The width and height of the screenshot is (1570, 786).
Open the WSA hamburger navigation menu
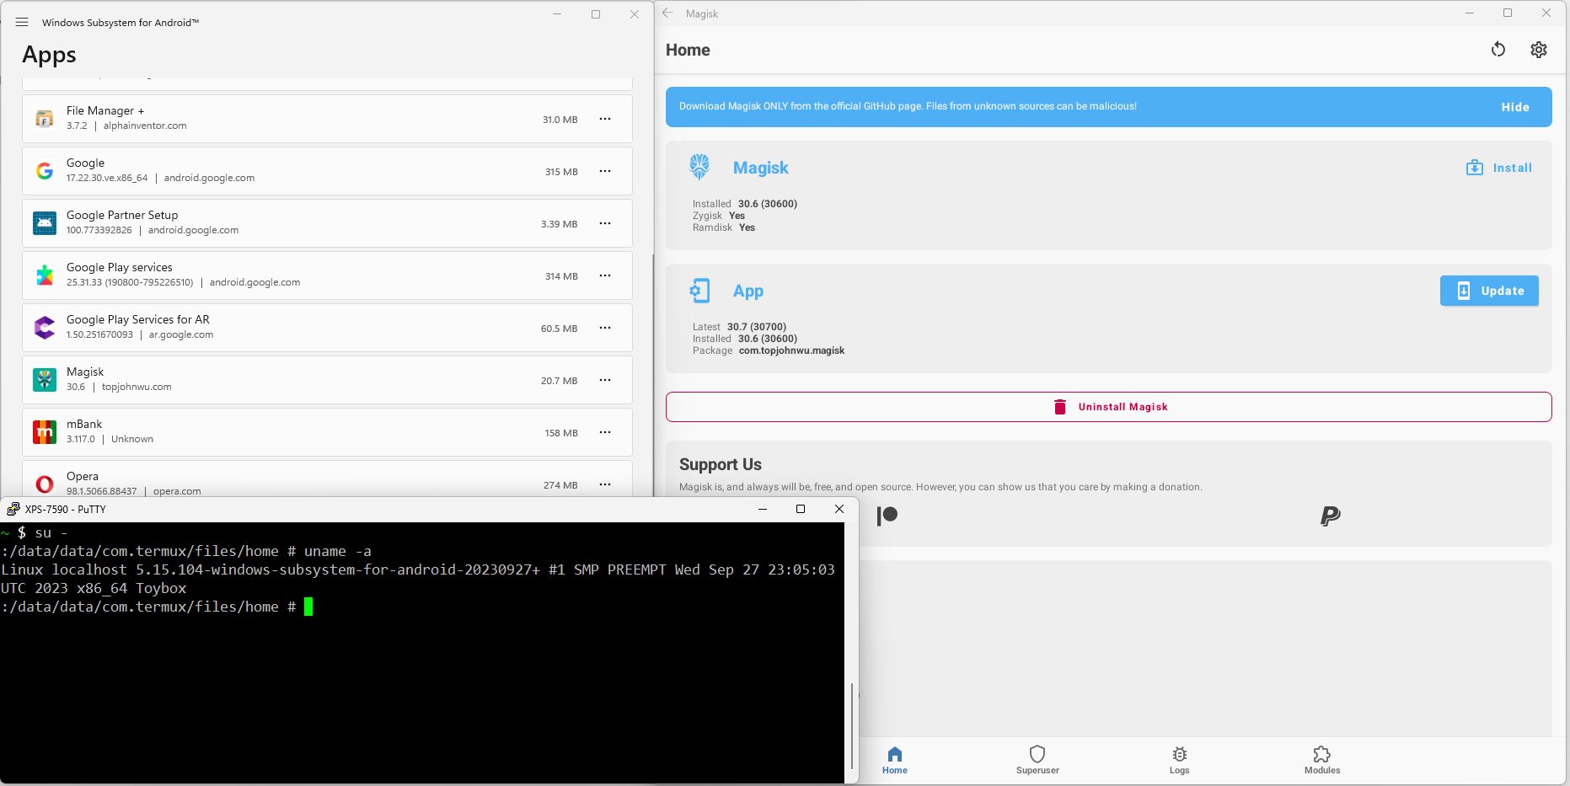pos(22,22)
